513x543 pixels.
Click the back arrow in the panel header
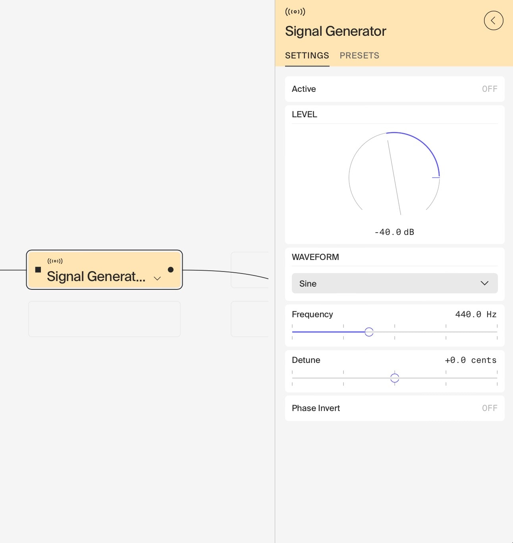[x=494, y=21]
